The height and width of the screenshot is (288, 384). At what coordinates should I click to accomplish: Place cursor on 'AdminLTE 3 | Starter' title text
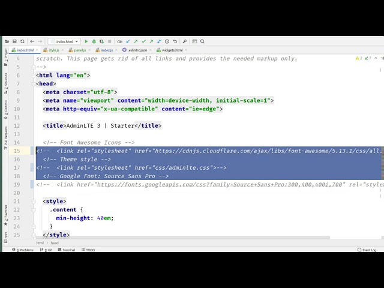pos(100,126)
